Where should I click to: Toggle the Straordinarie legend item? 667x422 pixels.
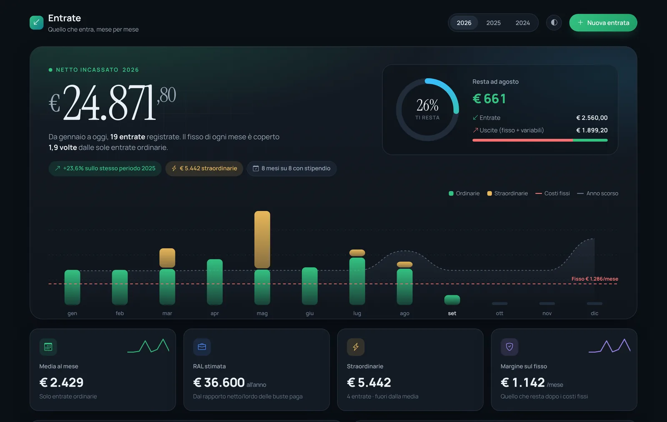coord(507,193)
